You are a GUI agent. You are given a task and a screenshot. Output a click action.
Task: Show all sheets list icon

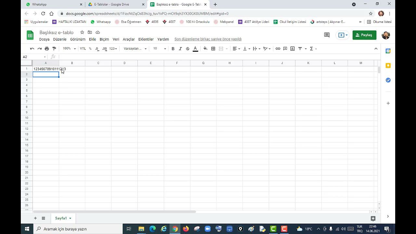point(43,218)
